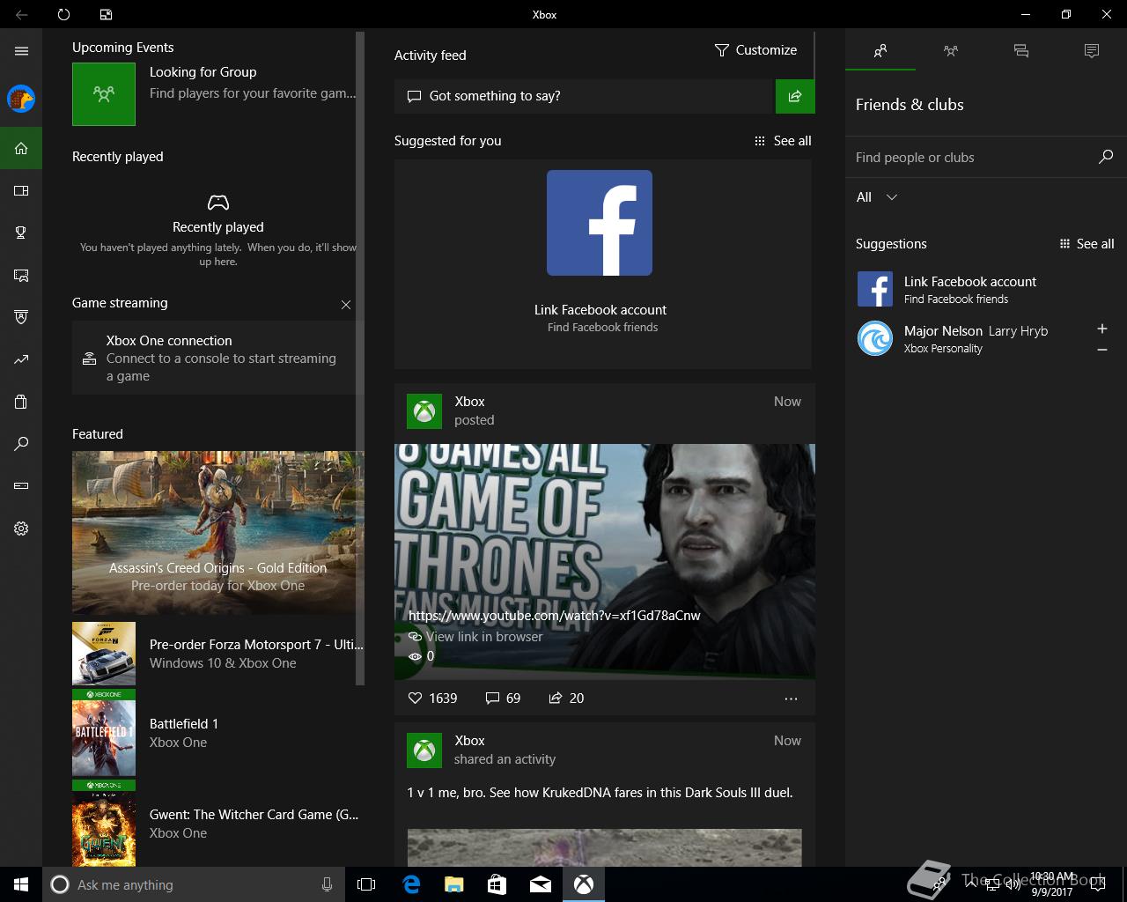1127x902 pixels.
Task: Go to Home in the sidebar
Action: point(21,148)
